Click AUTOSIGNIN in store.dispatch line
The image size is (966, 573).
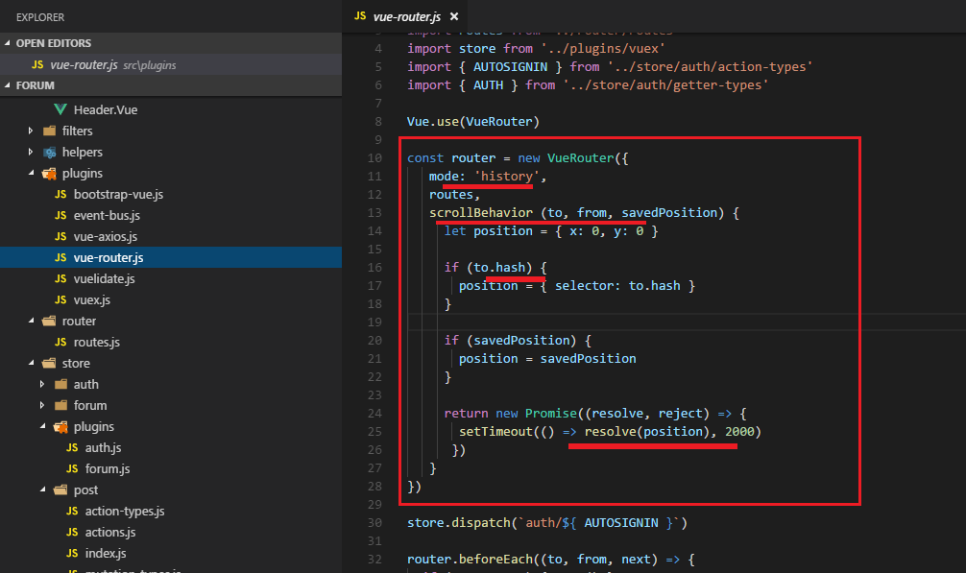[621, 522]
